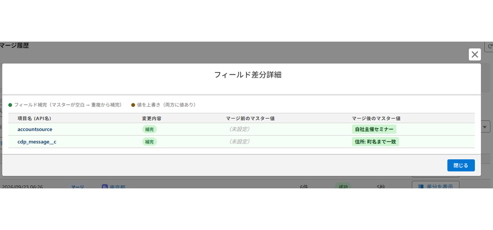
Task: Click the 補完 badge in accountsource row
Action: pos(150,129)
